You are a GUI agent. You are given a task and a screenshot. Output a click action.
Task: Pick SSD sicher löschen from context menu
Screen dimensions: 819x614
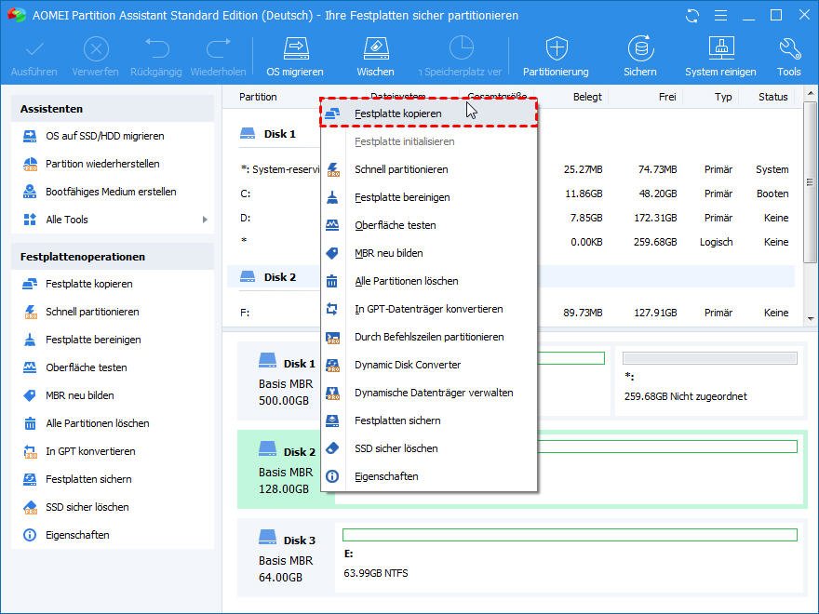[429, 449]
